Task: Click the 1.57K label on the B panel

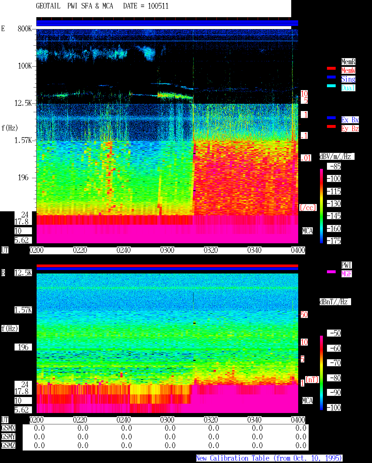Action: tap(23, 310)
